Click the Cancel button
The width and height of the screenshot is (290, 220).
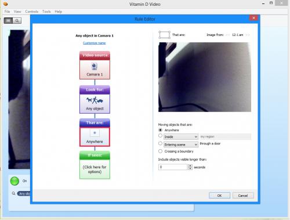(243, 196)
